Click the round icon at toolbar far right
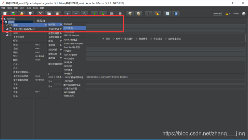 (244, 14)
